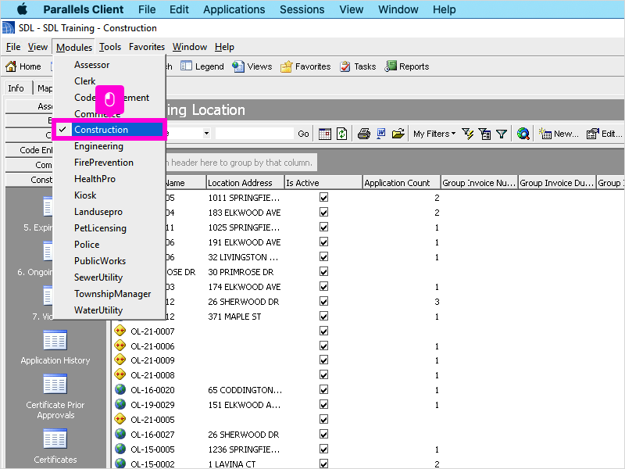The height and width of the screenshot is (469, 625).
Task: Open the calendar grid view icon
Action: [x=325, y=134]
